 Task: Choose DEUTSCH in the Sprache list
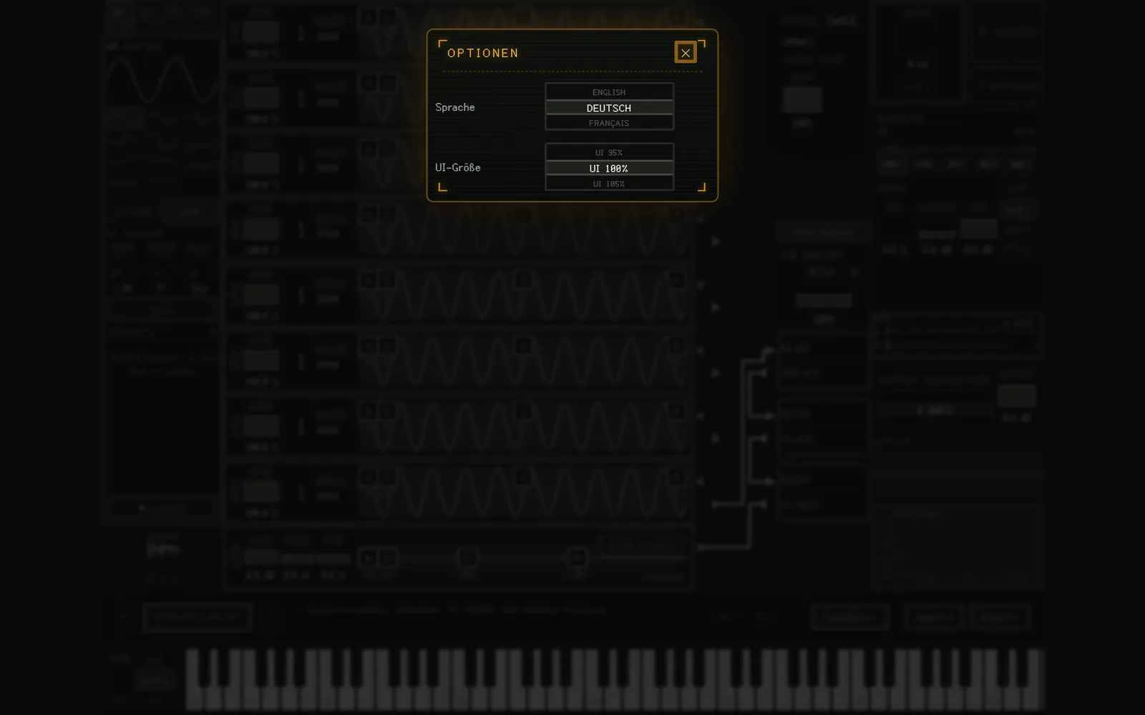pos(609,108)
